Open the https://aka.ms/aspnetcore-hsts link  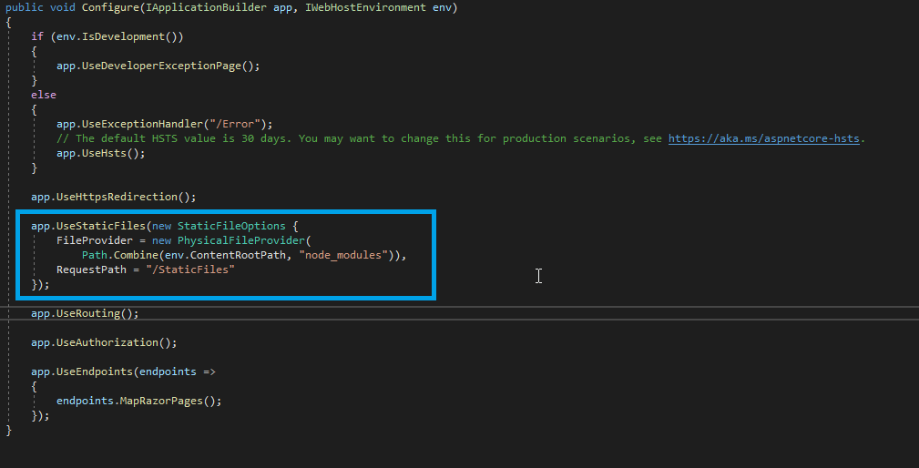763,138
